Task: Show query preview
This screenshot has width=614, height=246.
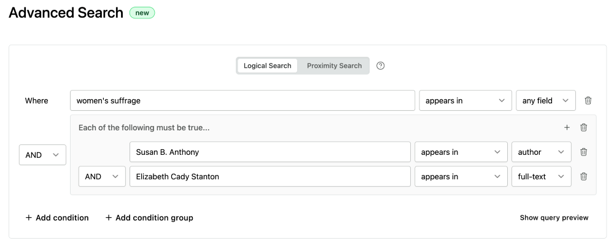Action: [x=554, y=218]
